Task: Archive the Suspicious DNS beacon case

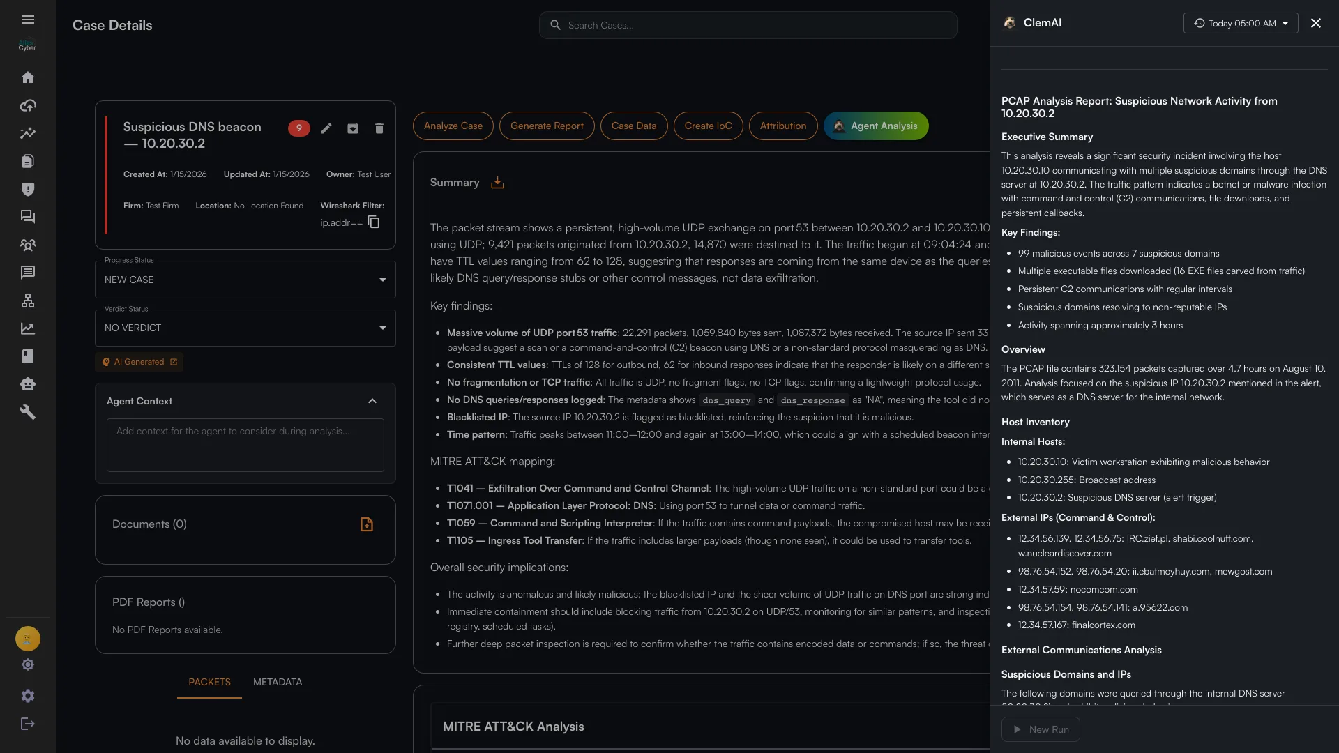Action: point(353,128)
